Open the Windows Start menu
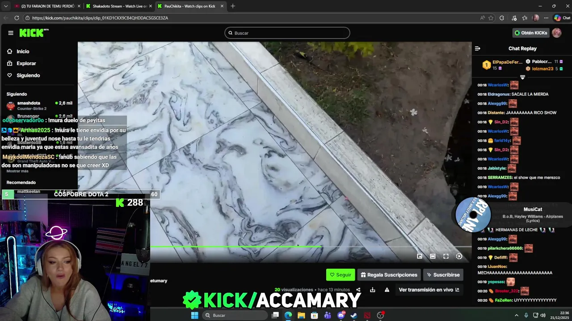The height and width of the screenshot is (321, 572). [194, 315]
